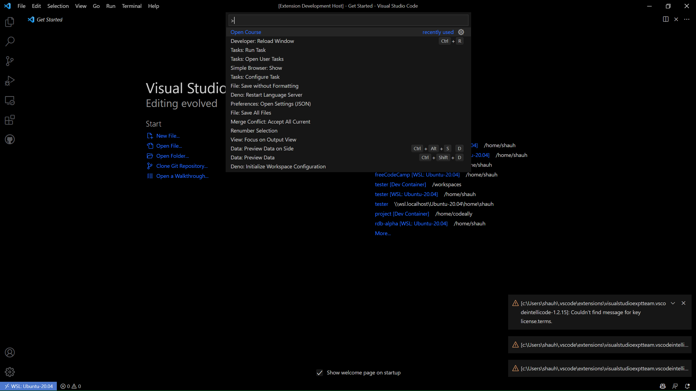Open Run and Debug view
The width and height of the screenshot is (696, 391).
point(10,81)
